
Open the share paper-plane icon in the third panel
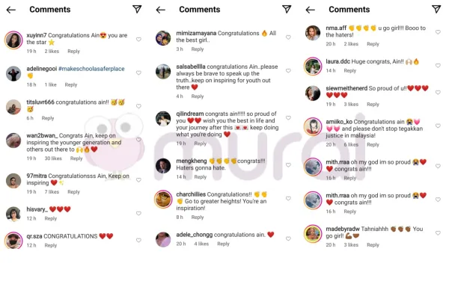point(436,9)
